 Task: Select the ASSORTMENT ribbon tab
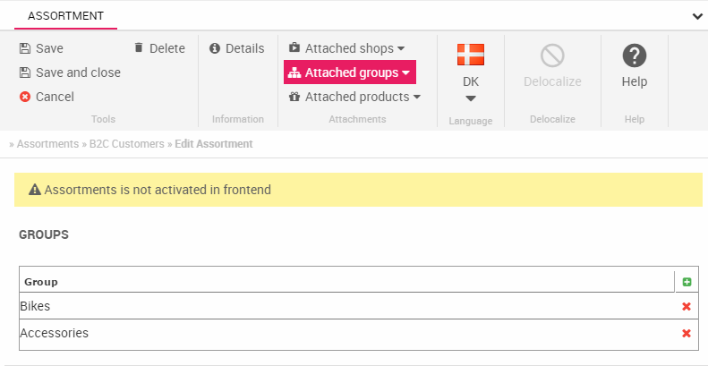(65, 16)
